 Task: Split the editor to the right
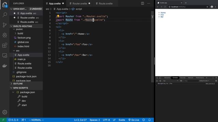click(x=142, y=3)
